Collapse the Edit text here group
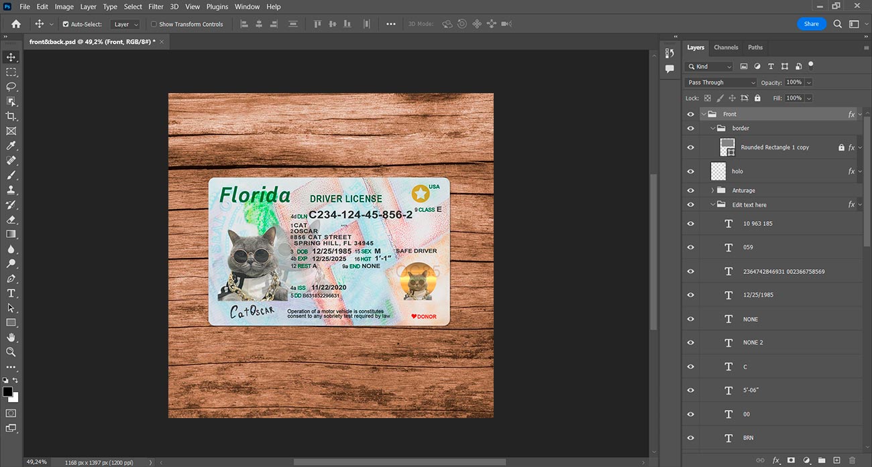This screenshot has height=467, width=872. click(713, 205)
